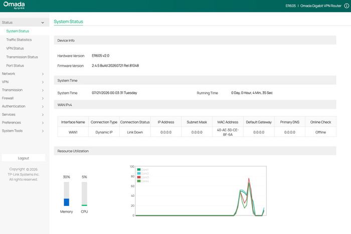Viewport: 351px width, 234px height.
Task: Toggle the Core1 legend swatch in the chart
Action: (139, 169)
